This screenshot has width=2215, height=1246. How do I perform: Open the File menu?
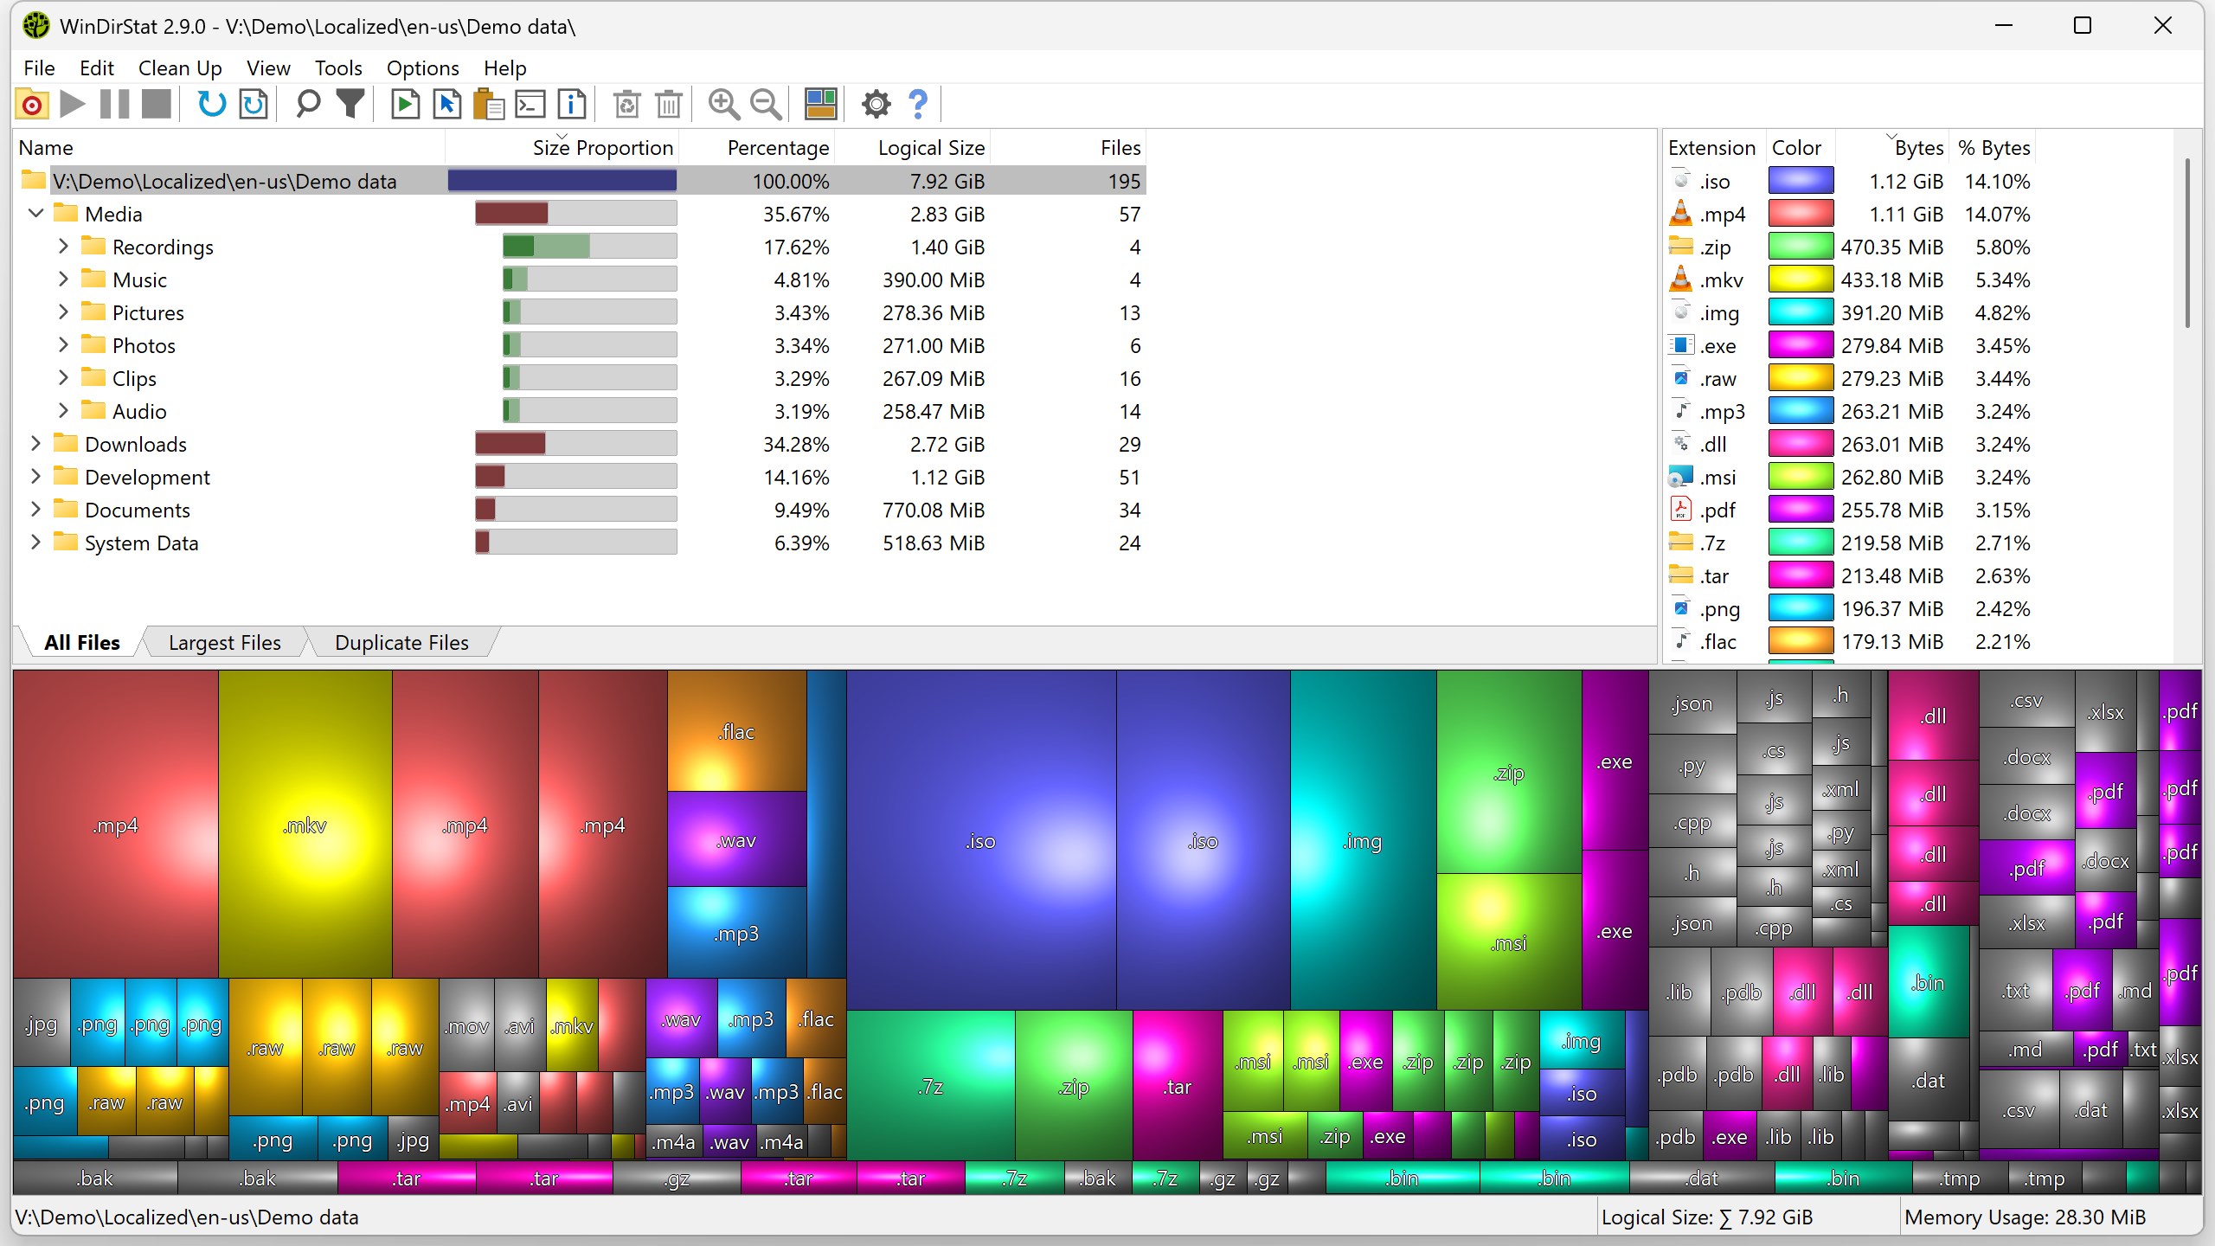tap(39, 67)
